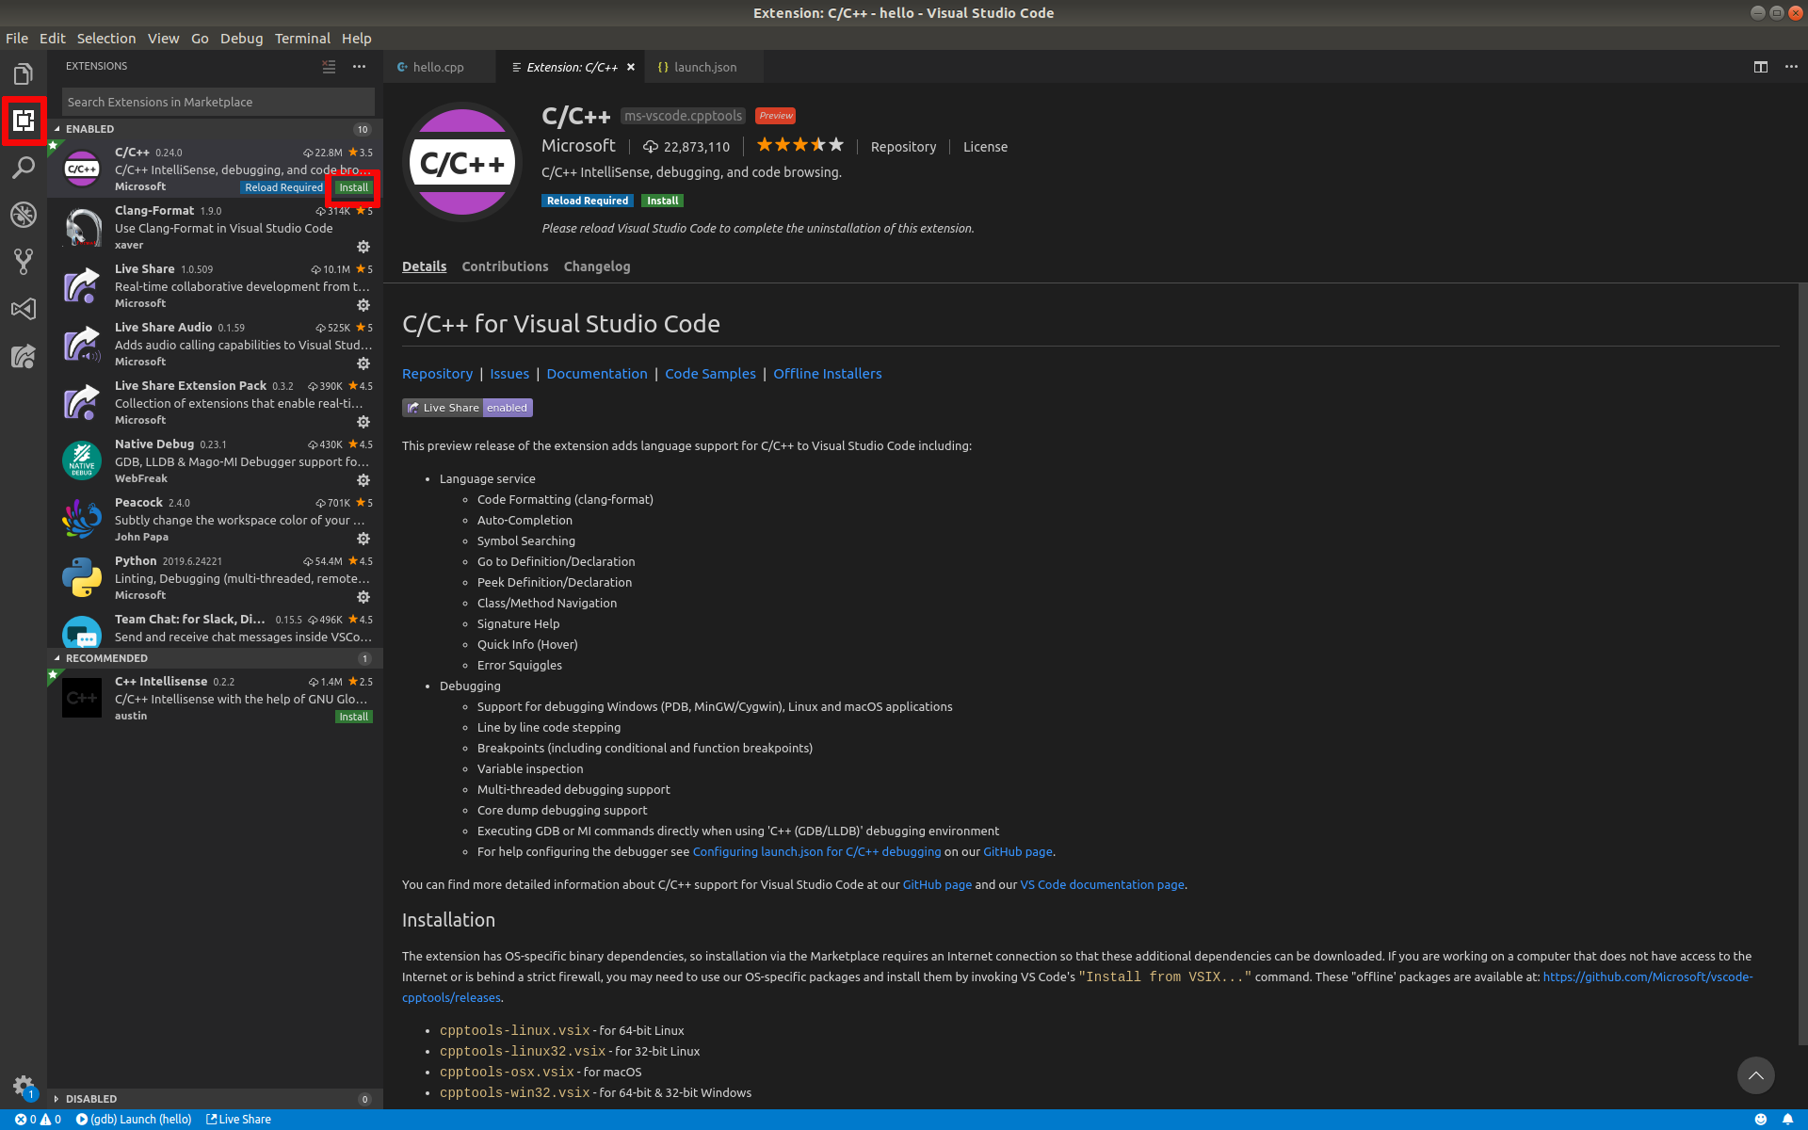Open the Explorer view in activity bar

click(24, 74)
